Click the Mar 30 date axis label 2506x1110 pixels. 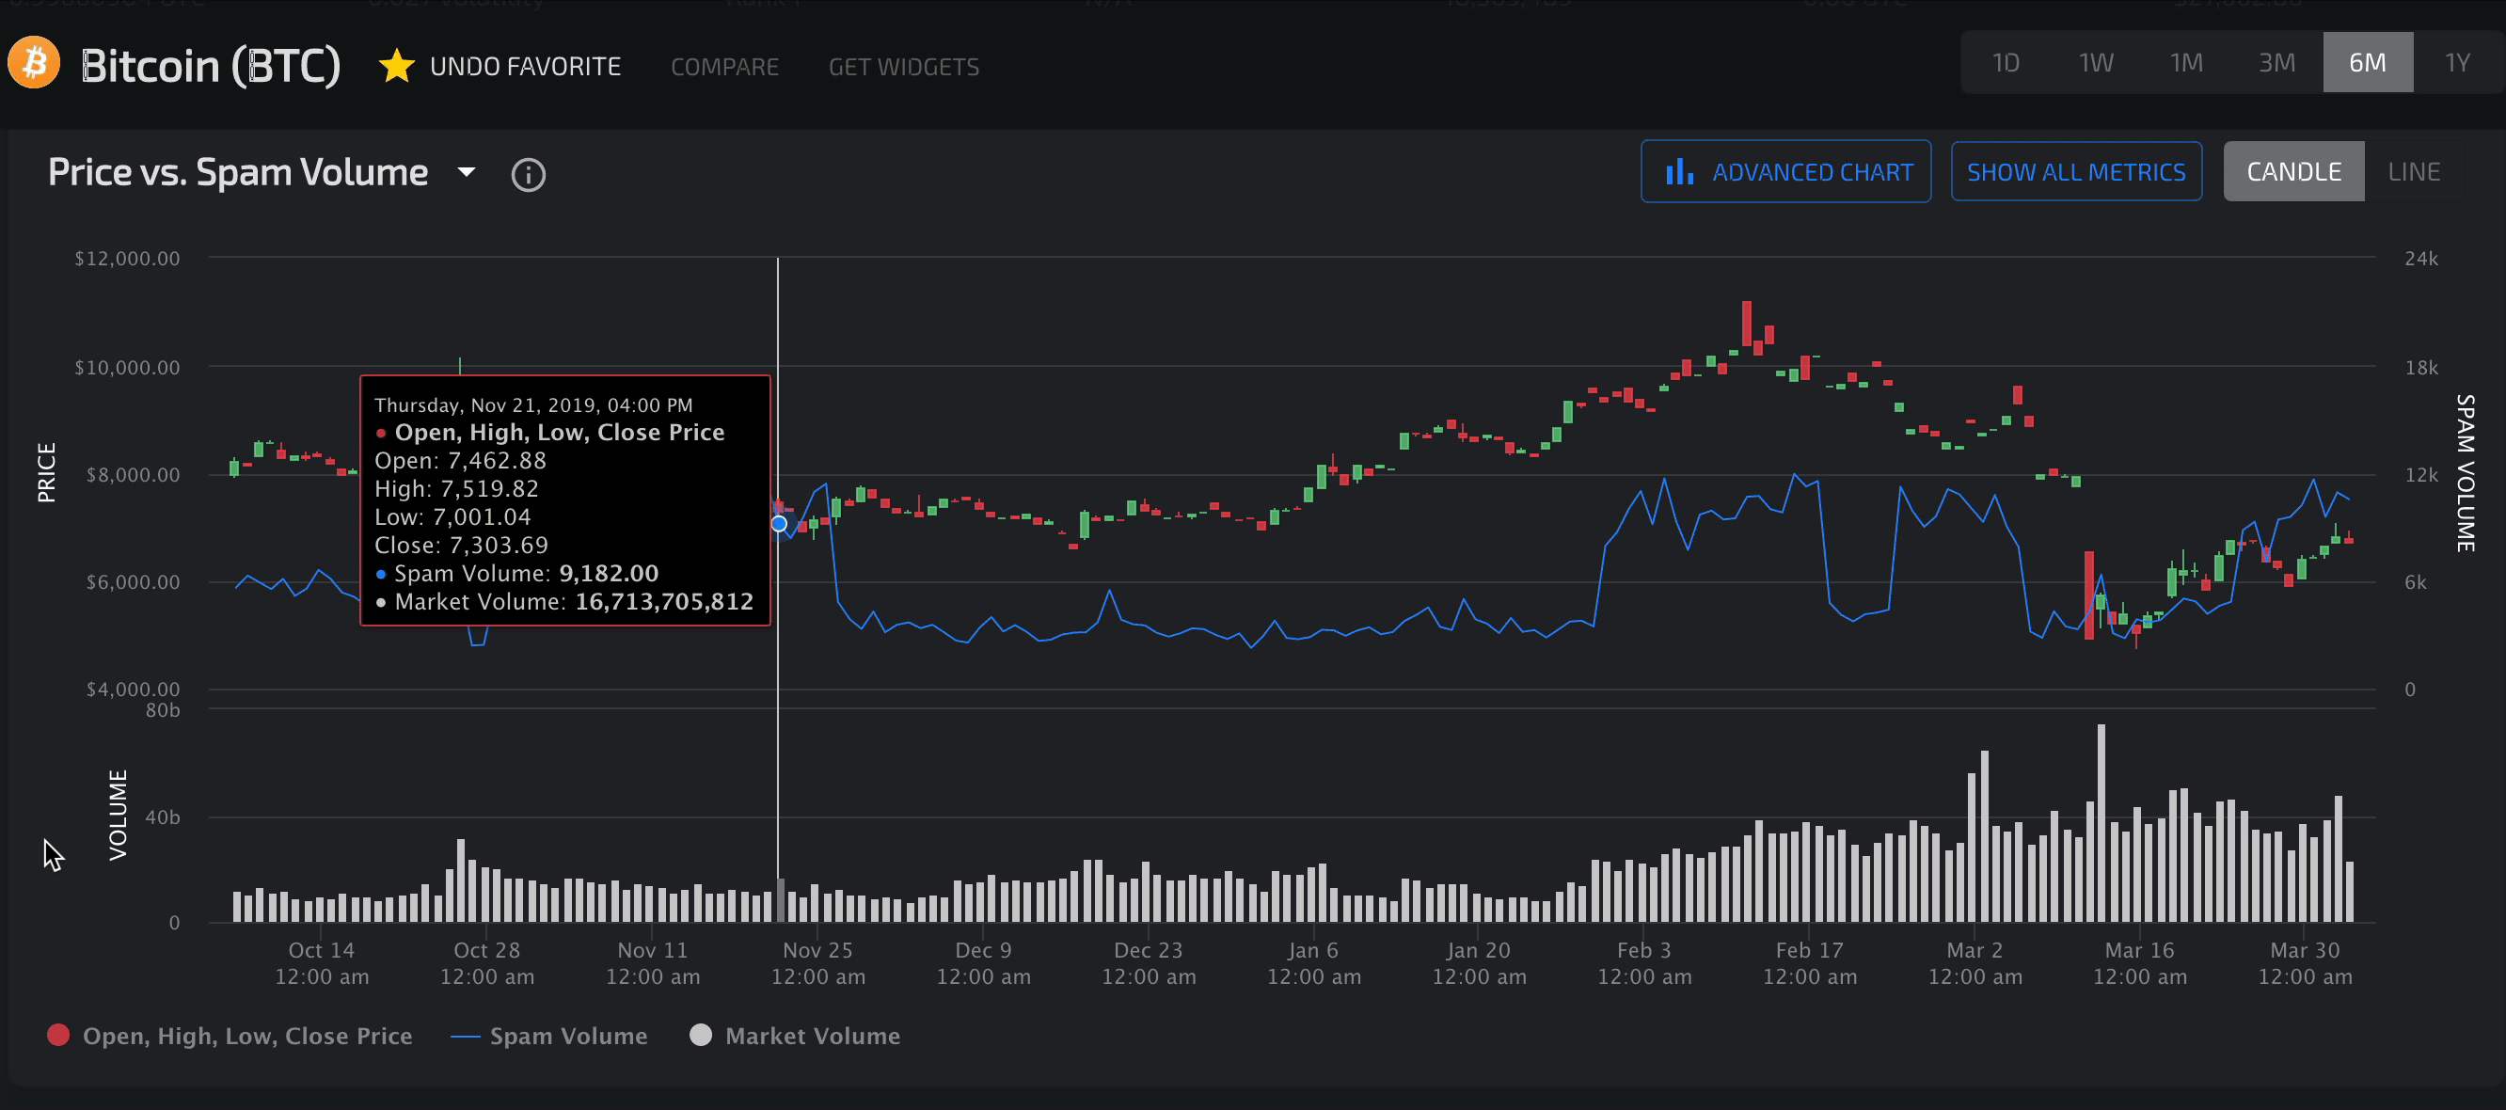[2306, 963]
